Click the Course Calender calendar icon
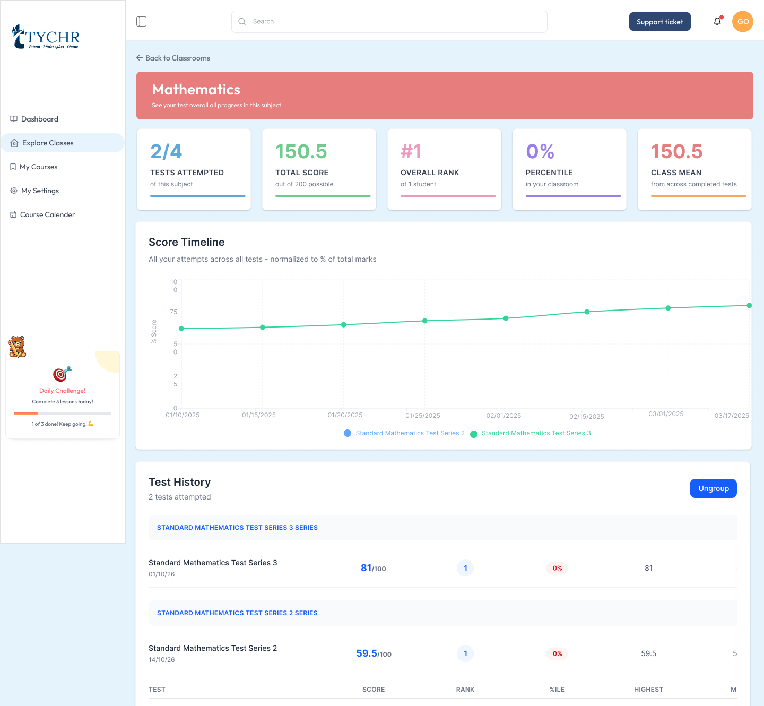The image size is (764, 706). [x=13, y=214]
